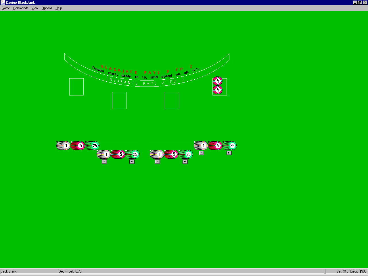Close the Casino BlackJack window

[365, 3]
